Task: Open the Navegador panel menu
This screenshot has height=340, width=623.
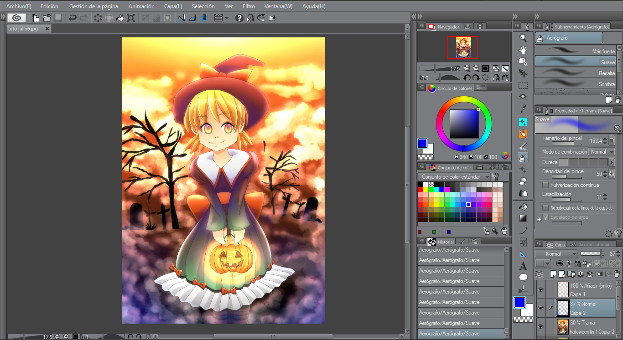Action: 422,26
